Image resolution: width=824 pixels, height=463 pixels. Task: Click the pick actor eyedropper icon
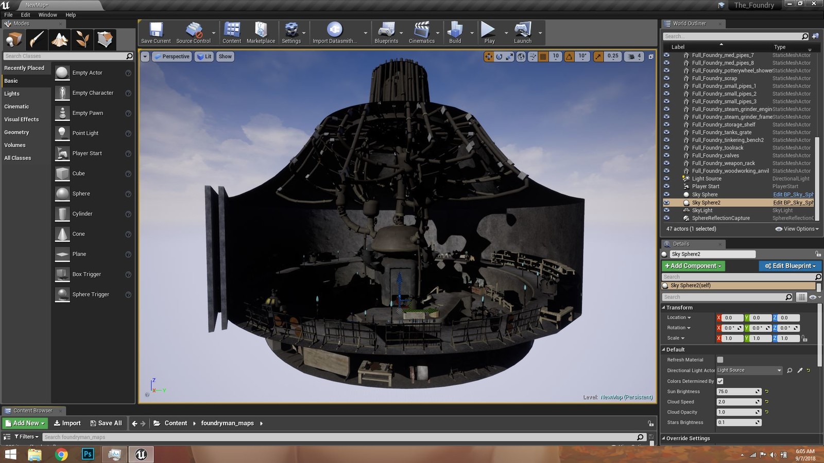point(800,370)
